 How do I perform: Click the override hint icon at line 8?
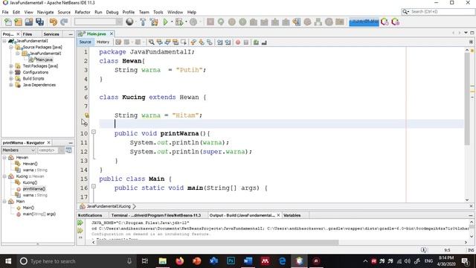pos(87,115)
